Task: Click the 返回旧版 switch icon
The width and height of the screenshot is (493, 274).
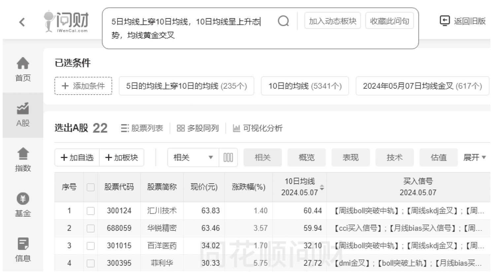Action: [444, 21]
